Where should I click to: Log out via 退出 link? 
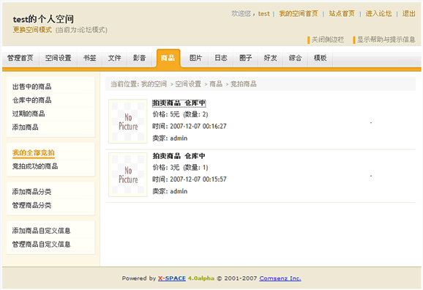click(408, 14)
